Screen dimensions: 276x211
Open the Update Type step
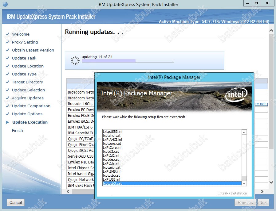pyautogui.click(x=24, y=74)
